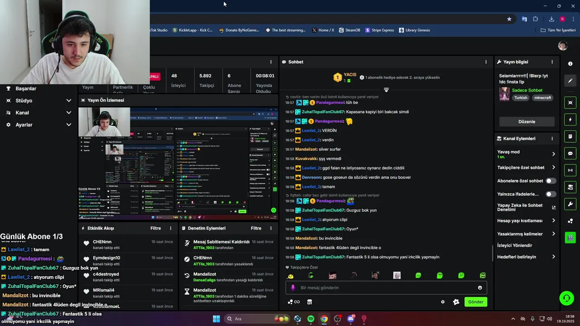The width and height of the screenshot is (580, 326).
Task: Click İzleyici Yönlendir
Action: (x=514, y=245)
